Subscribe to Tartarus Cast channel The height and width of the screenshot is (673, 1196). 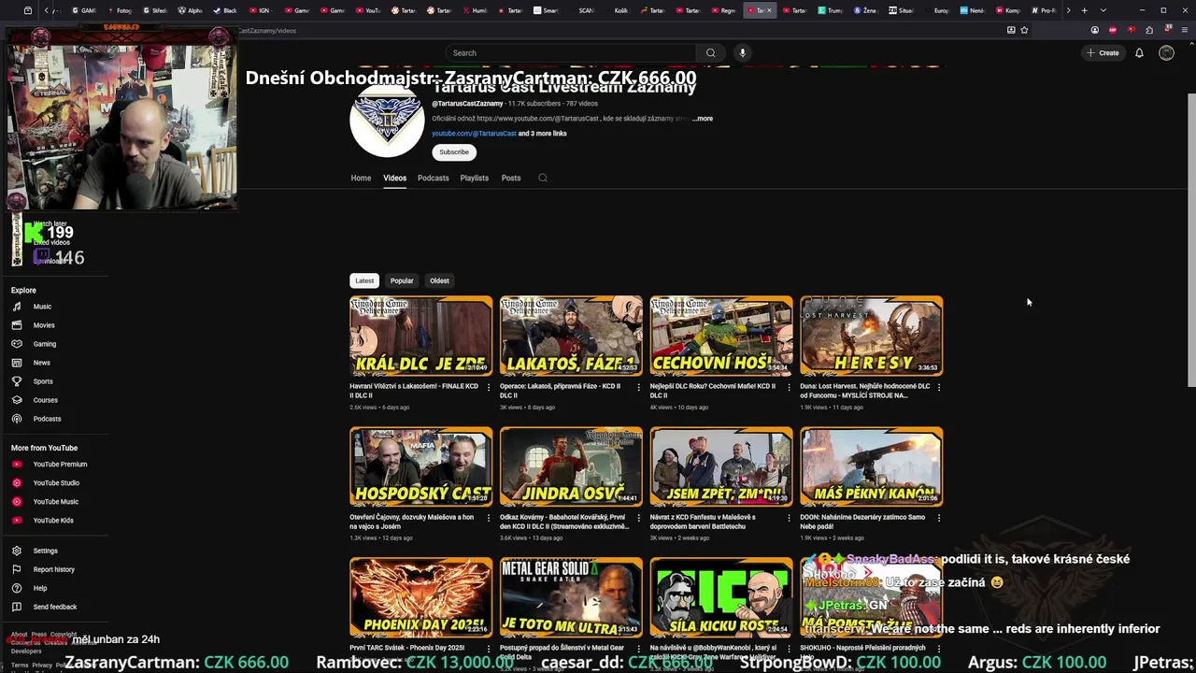(x=454, y=152)
